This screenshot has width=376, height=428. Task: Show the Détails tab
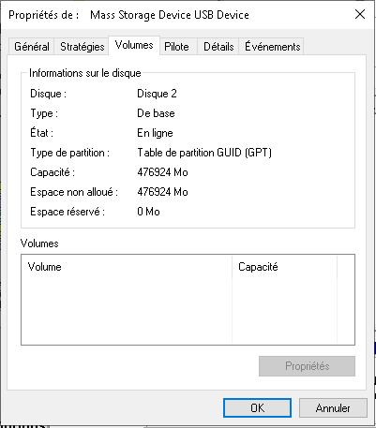pyautogui.click(x=218, y=47)
